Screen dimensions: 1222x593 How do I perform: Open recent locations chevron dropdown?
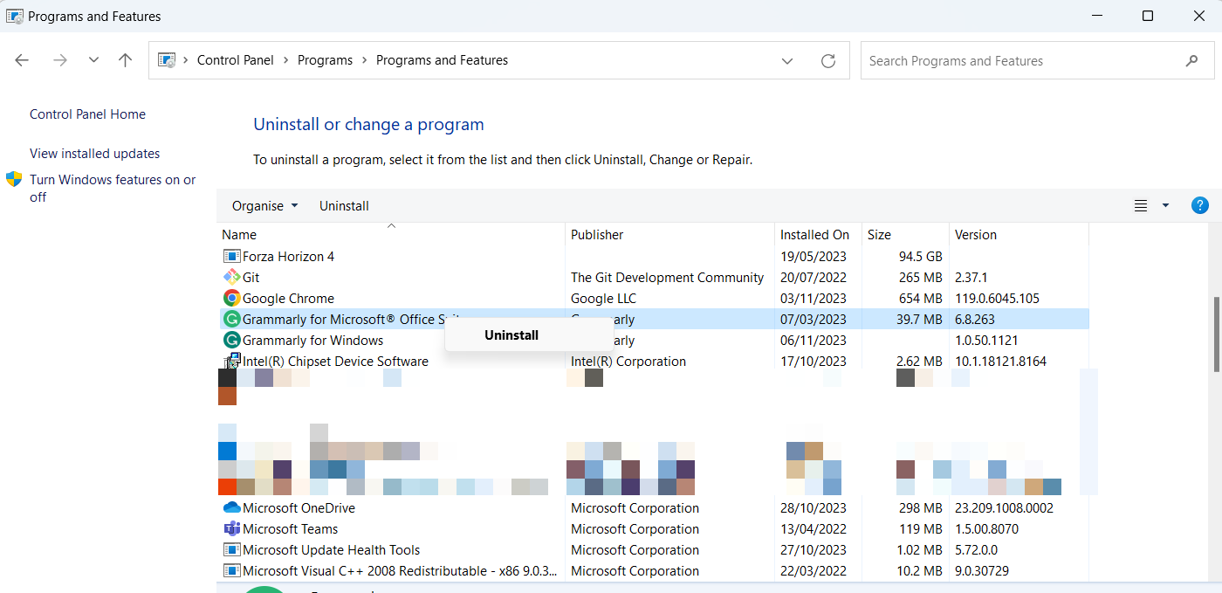click(x=93, y=60)
